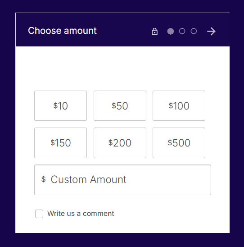This screenshot has height=247, width=244.
Task: Click the Write us a comment label
Action: 81,214
